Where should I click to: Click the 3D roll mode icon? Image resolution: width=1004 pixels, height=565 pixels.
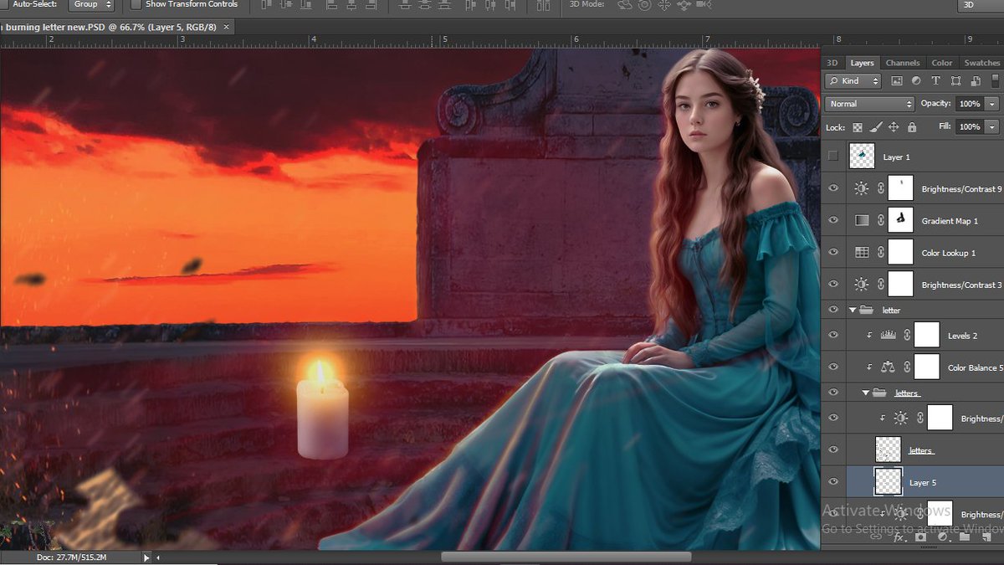644,5
